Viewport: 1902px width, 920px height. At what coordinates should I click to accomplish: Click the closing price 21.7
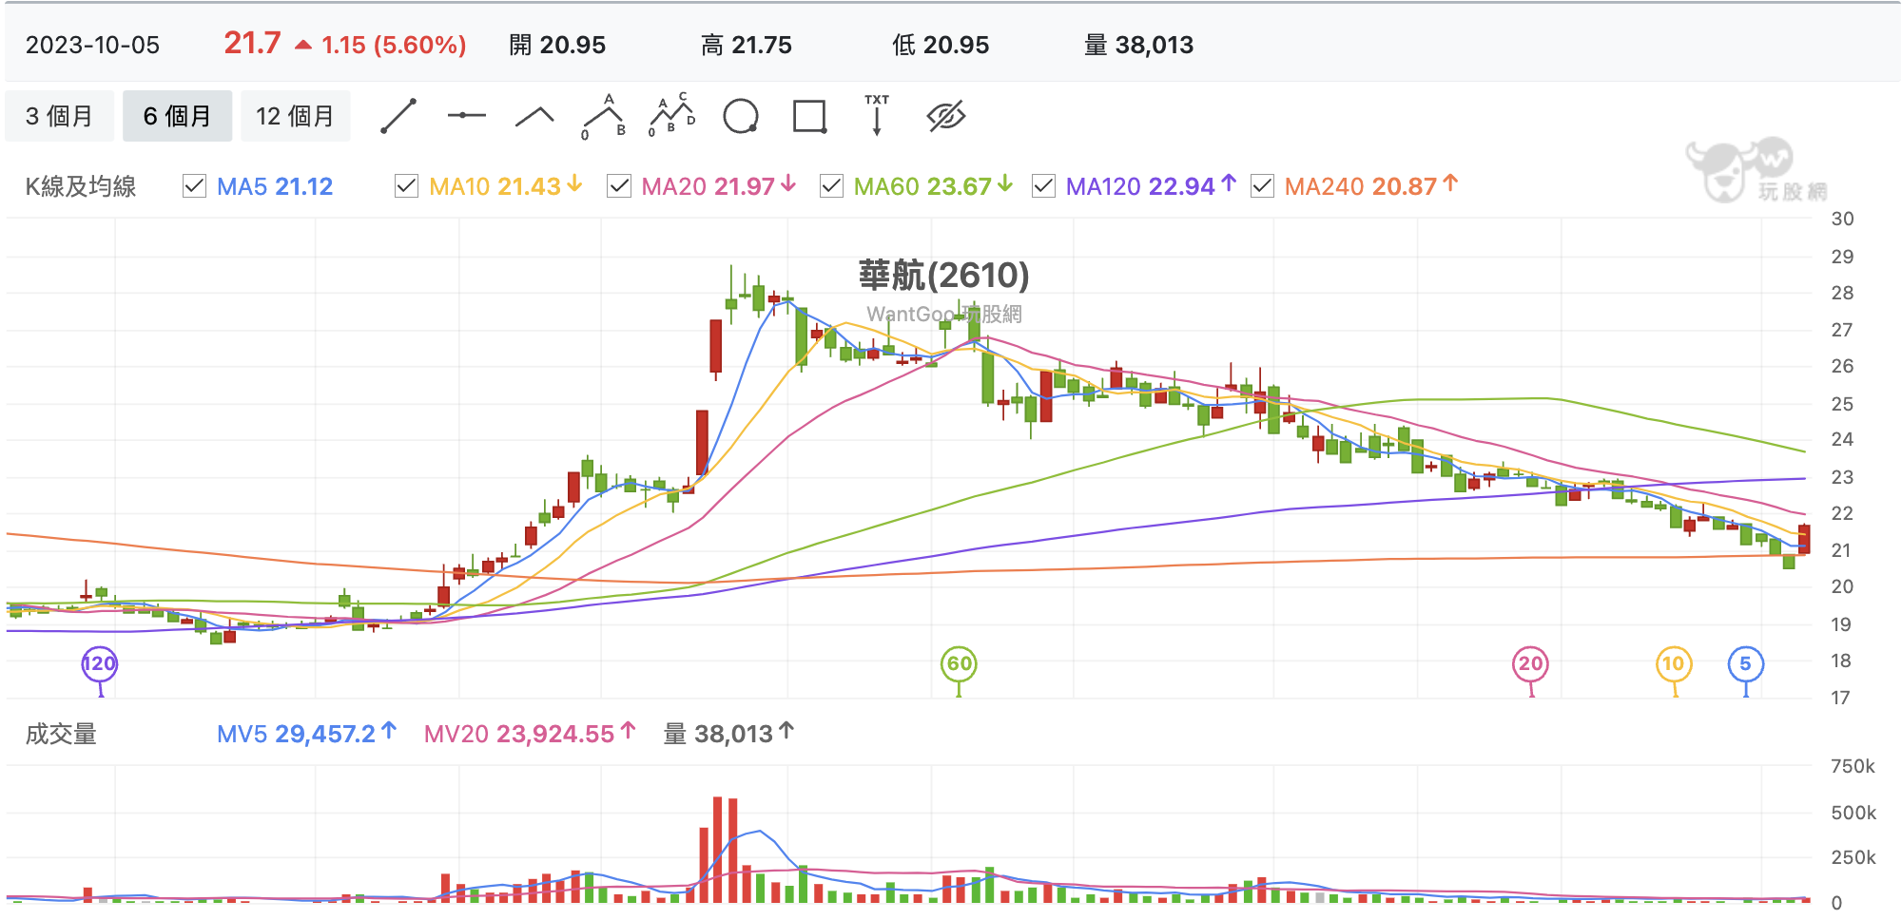point(252,44)
